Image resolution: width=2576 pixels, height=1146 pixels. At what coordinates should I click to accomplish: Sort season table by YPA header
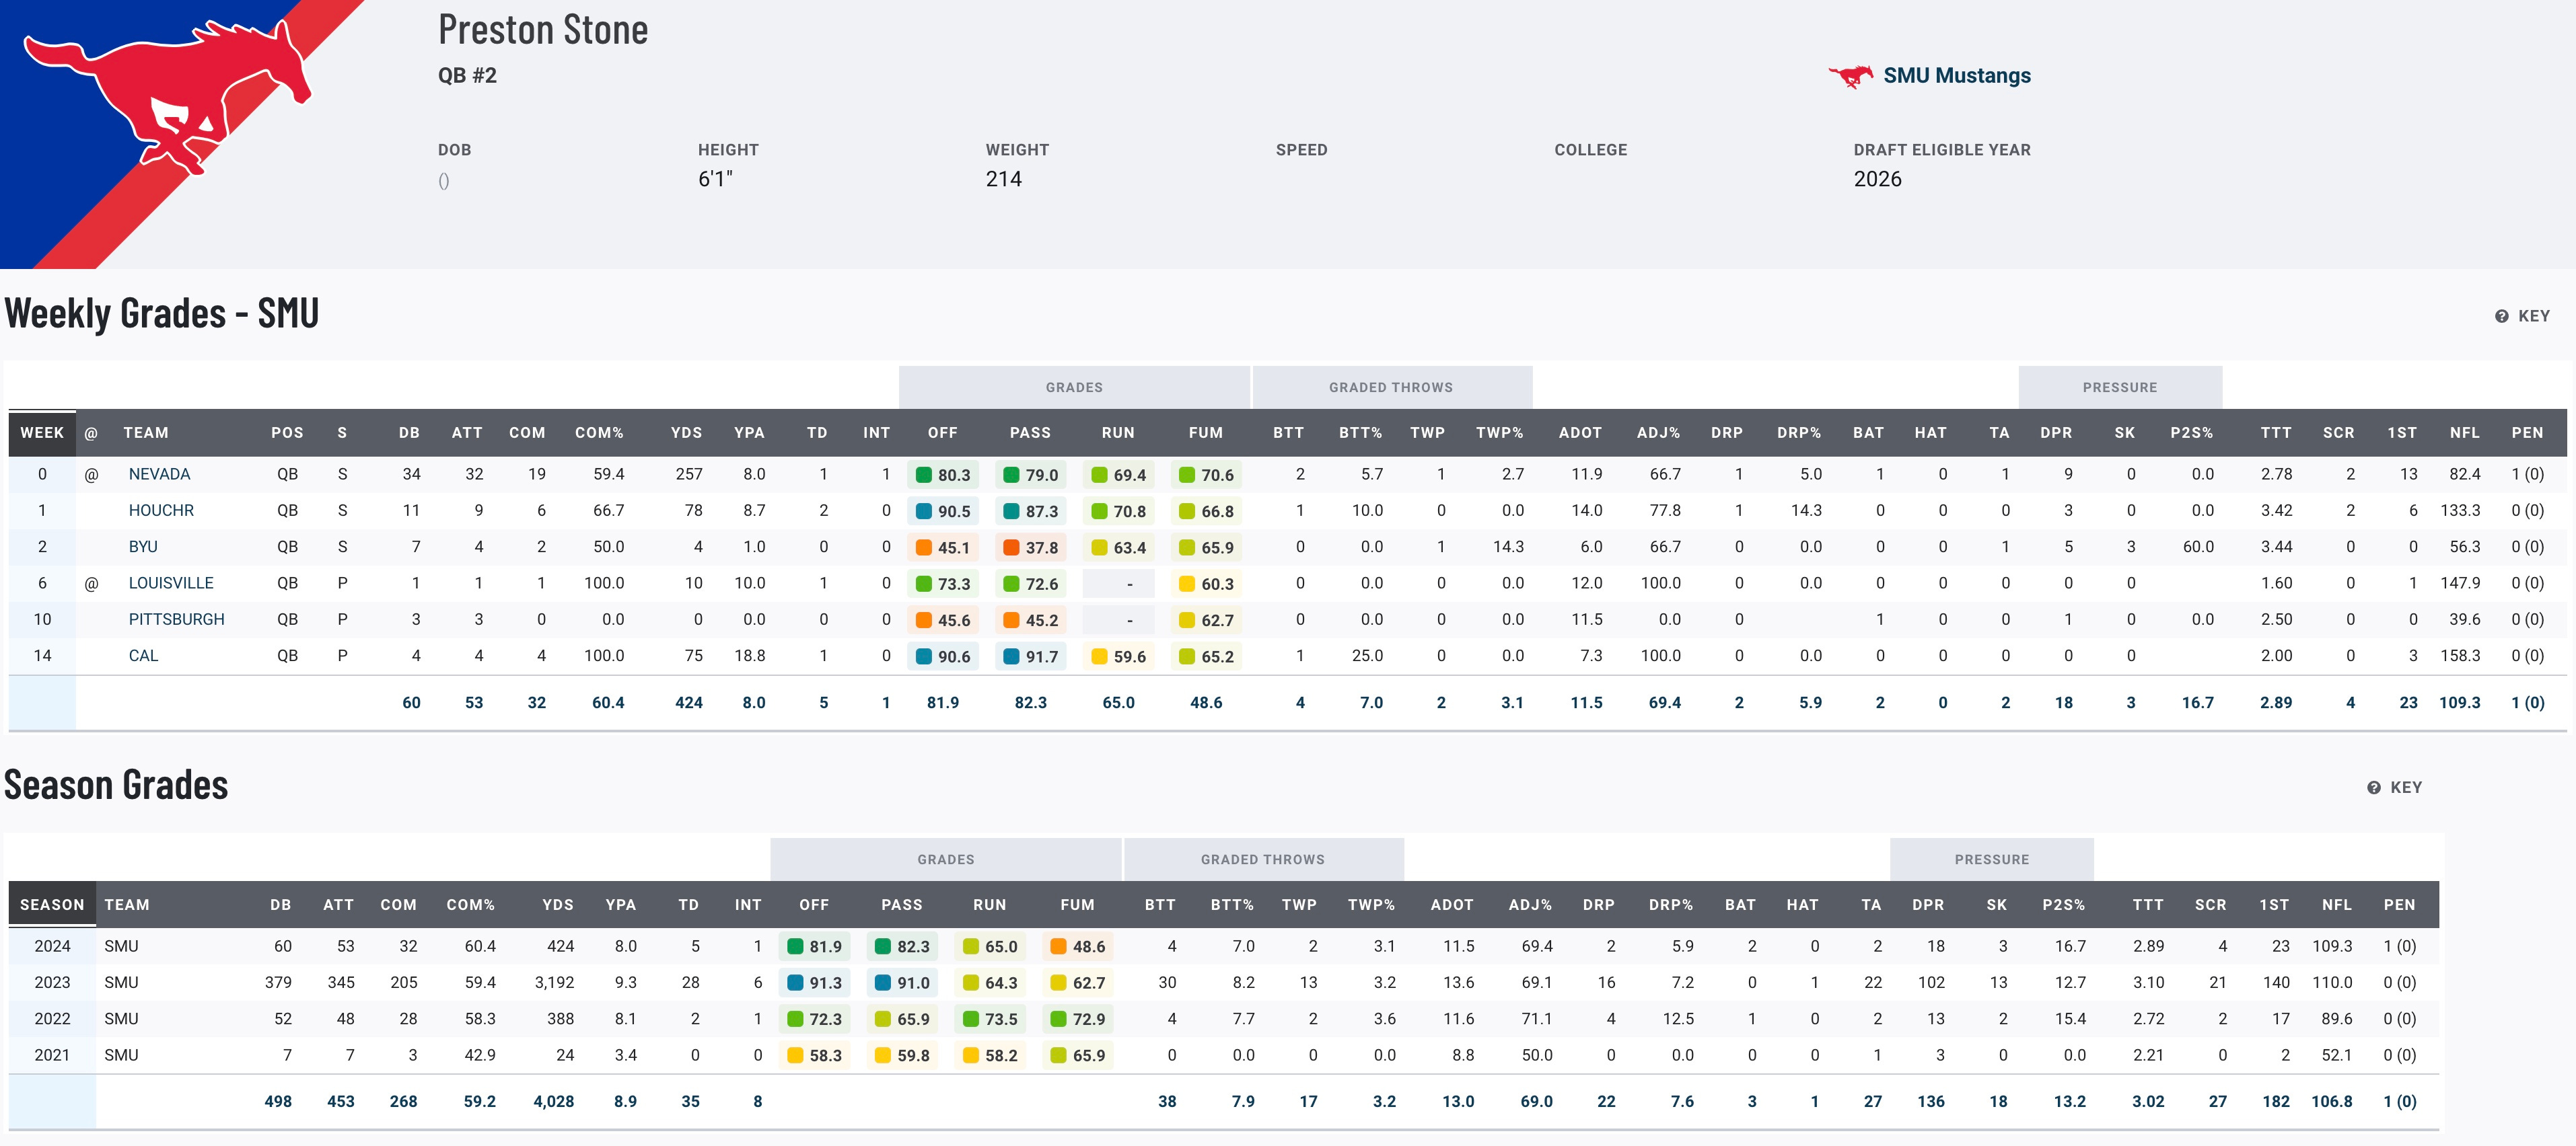620,904
